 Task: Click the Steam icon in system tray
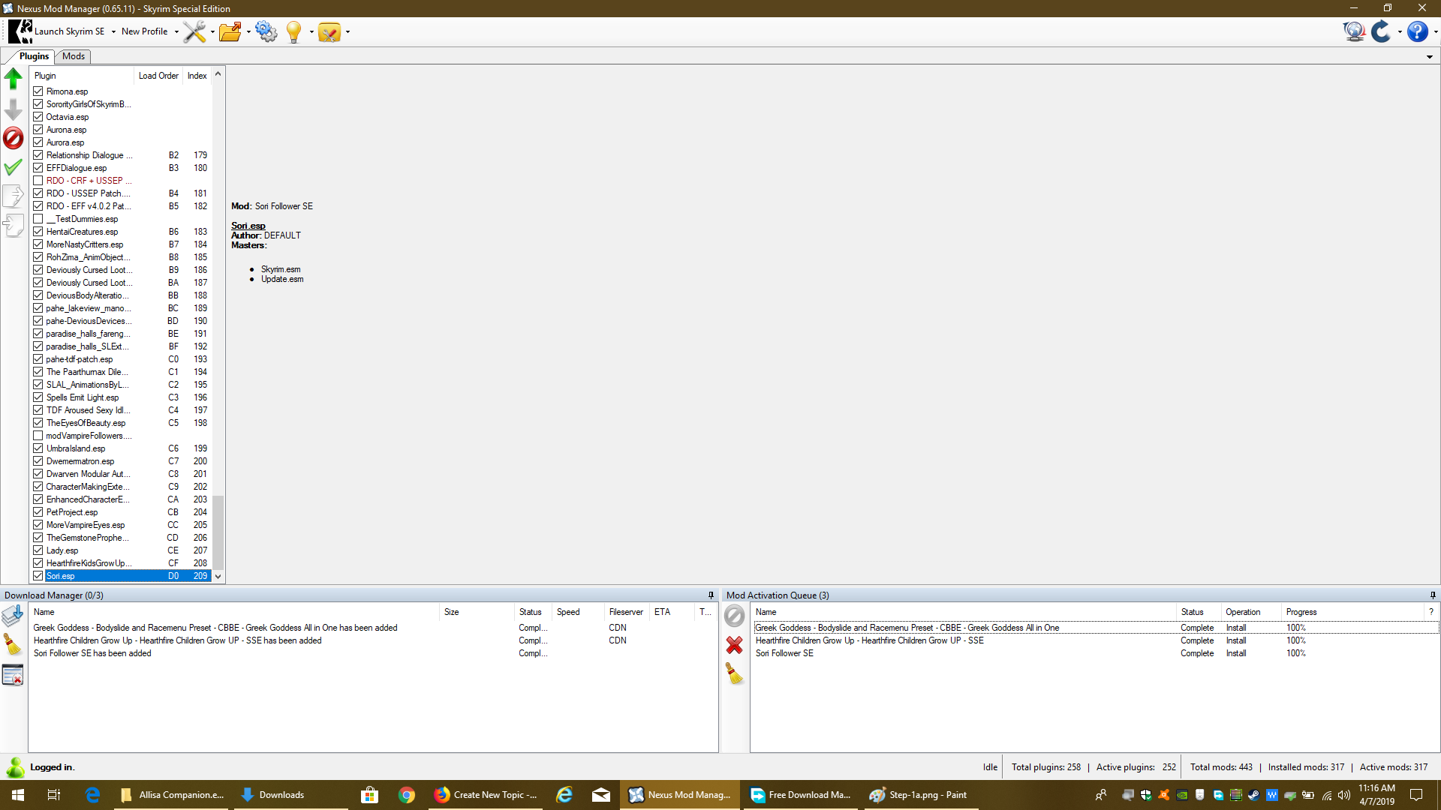[1253, 795]
